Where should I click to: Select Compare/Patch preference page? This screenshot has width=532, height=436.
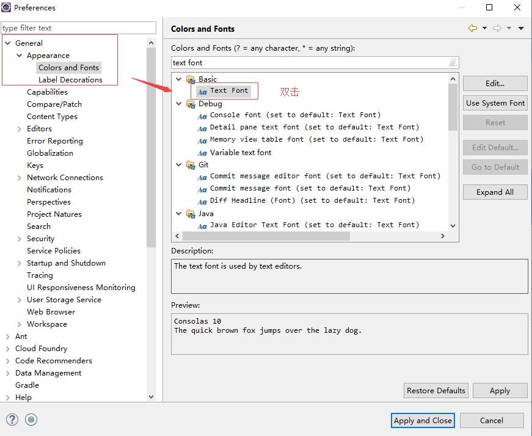(54, 104)
